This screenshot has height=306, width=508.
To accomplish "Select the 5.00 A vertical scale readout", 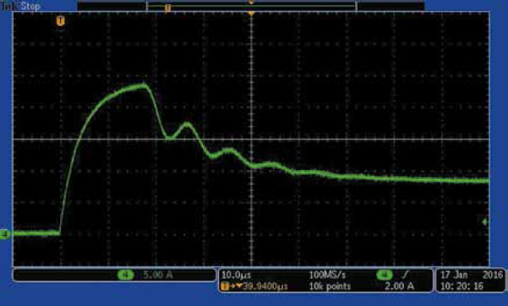I will [x=158, y=276].
